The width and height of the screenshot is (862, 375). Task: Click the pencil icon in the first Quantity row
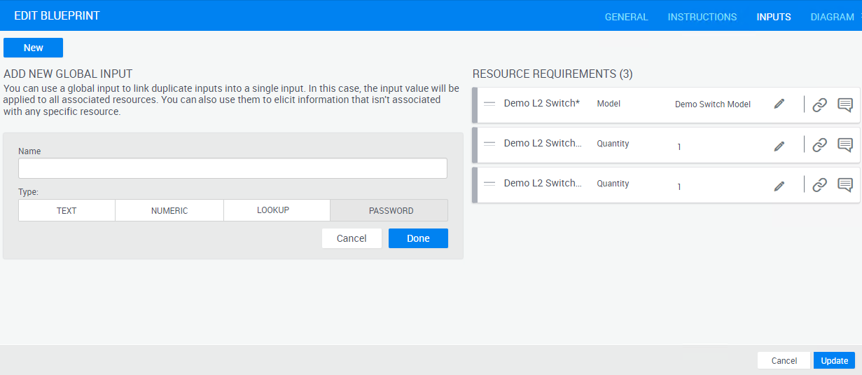(x=779, y=145)
